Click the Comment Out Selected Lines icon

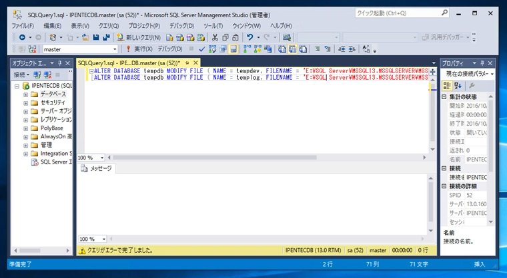click(x=317, y=49)
